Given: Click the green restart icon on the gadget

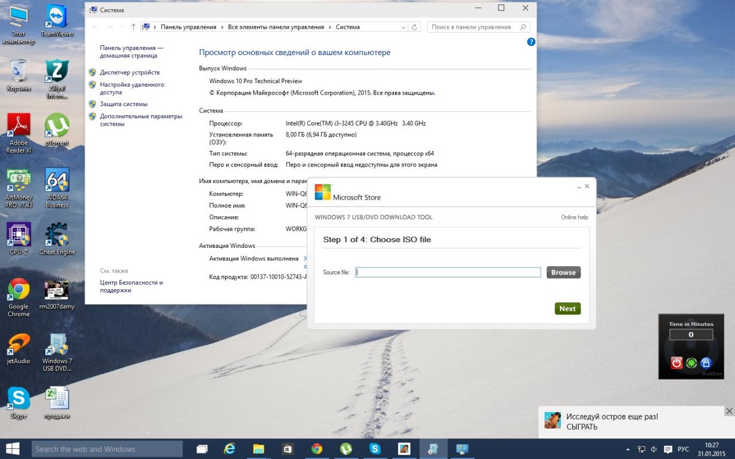Looking at the screenshot, I should click(691, 363).
